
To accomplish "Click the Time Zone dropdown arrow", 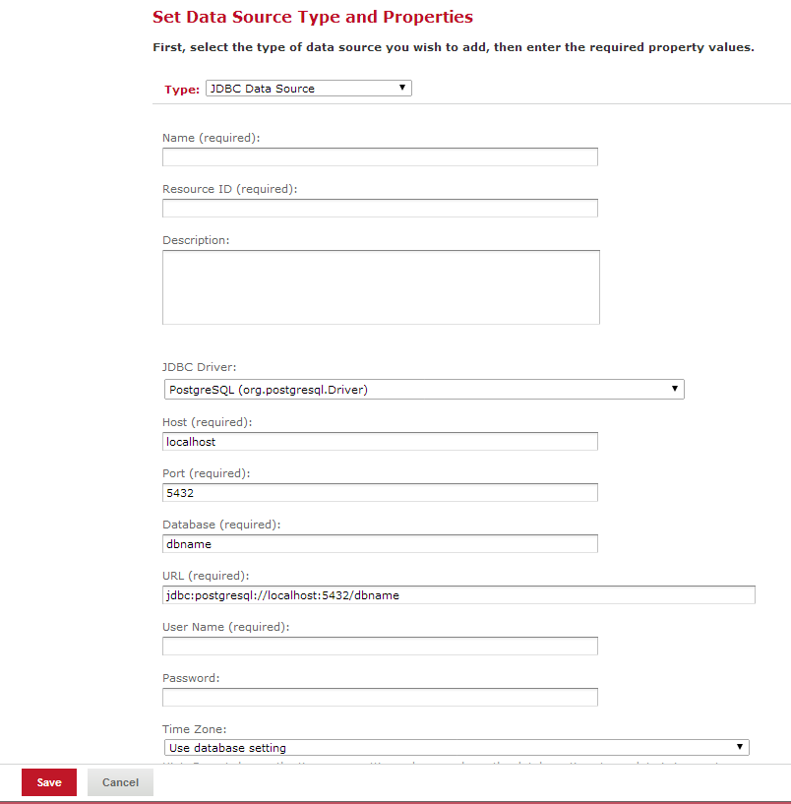I will tap(741, 747).
